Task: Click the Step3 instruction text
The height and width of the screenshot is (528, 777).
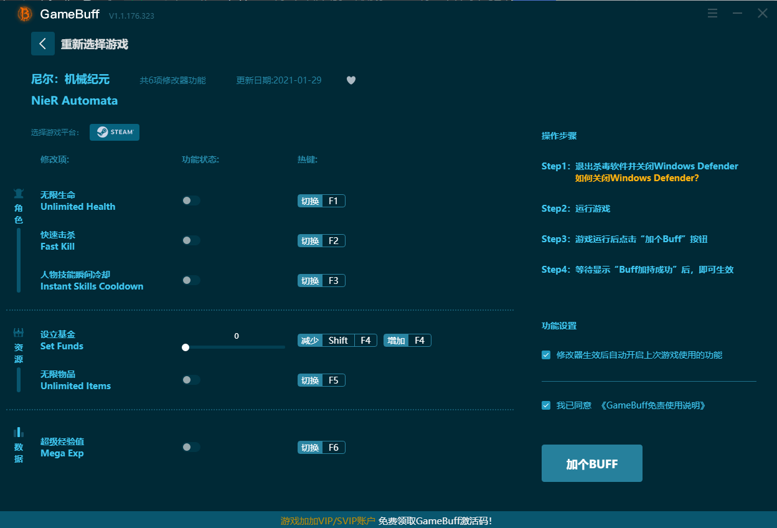Action: pyautogui.click(x=624, y=239)
